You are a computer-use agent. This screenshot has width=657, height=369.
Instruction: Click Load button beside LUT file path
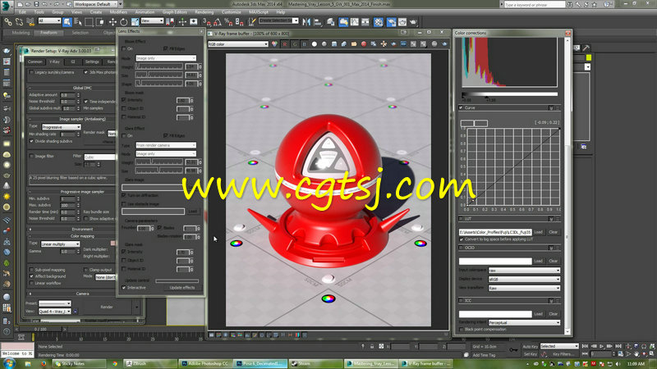539,232
